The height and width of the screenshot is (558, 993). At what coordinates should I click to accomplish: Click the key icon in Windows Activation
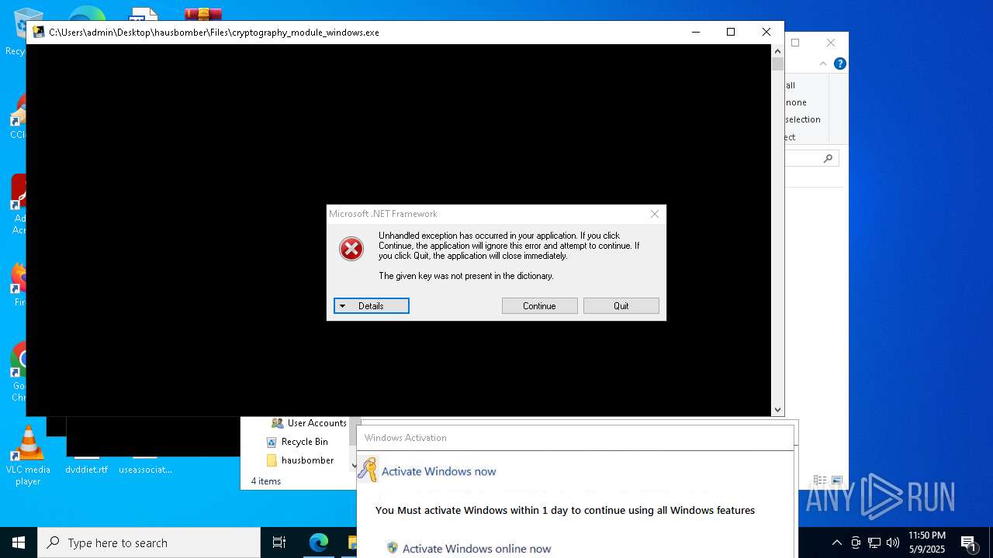(x=368, y=470)
